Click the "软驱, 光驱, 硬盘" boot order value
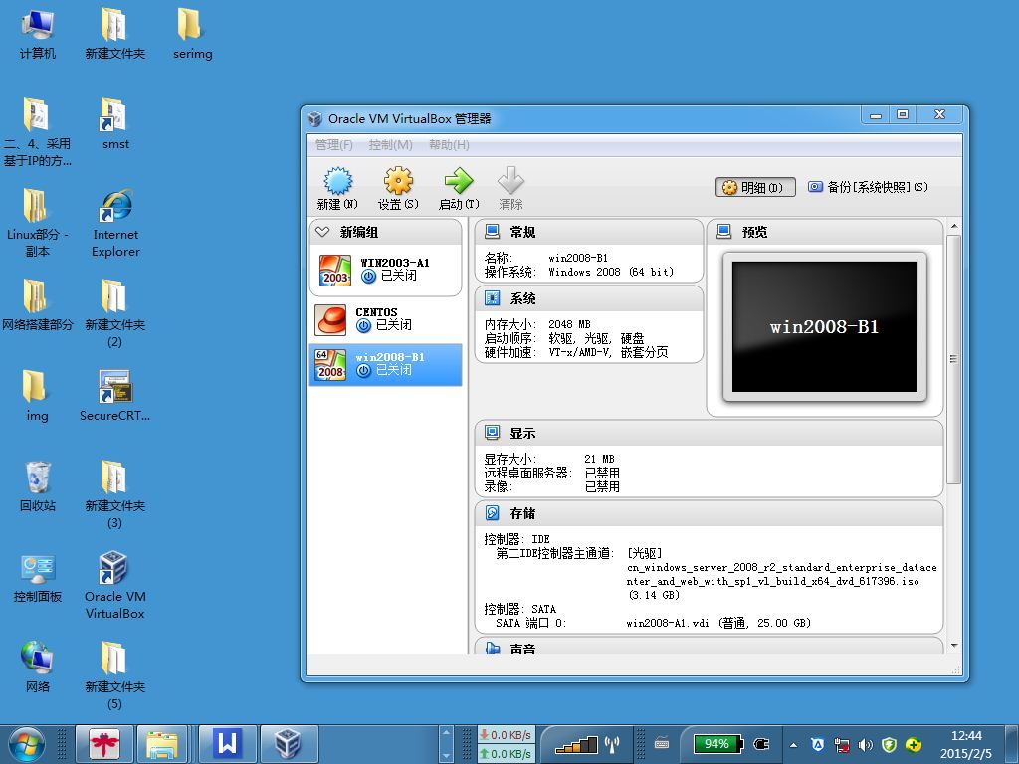This screenshot has width=1019, height=764. (597, 338)
